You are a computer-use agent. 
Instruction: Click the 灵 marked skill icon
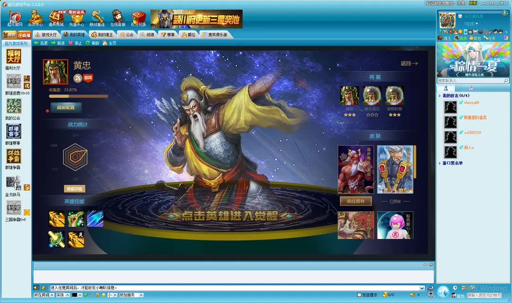coord(76,239)
